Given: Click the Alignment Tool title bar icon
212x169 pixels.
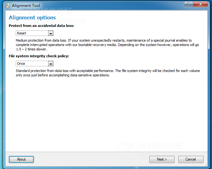Looking at the screenshot, I should [x=8, y=6].
